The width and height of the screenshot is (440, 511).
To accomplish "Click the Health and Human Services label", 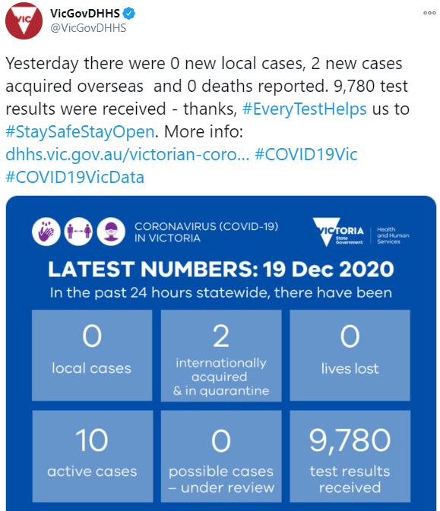I will [393, 235].
